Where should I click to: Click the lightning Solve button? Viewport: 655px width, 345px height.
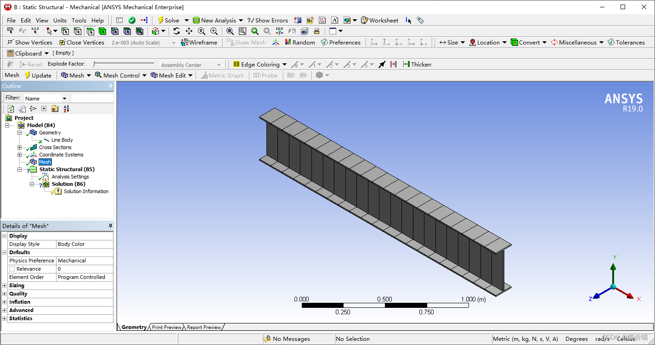tap(168, 20)
